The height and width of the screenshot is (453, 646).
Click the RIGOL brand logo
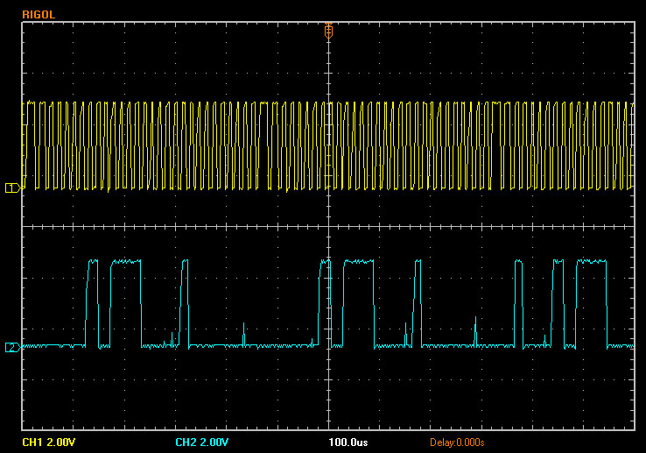tap(39, 15)
